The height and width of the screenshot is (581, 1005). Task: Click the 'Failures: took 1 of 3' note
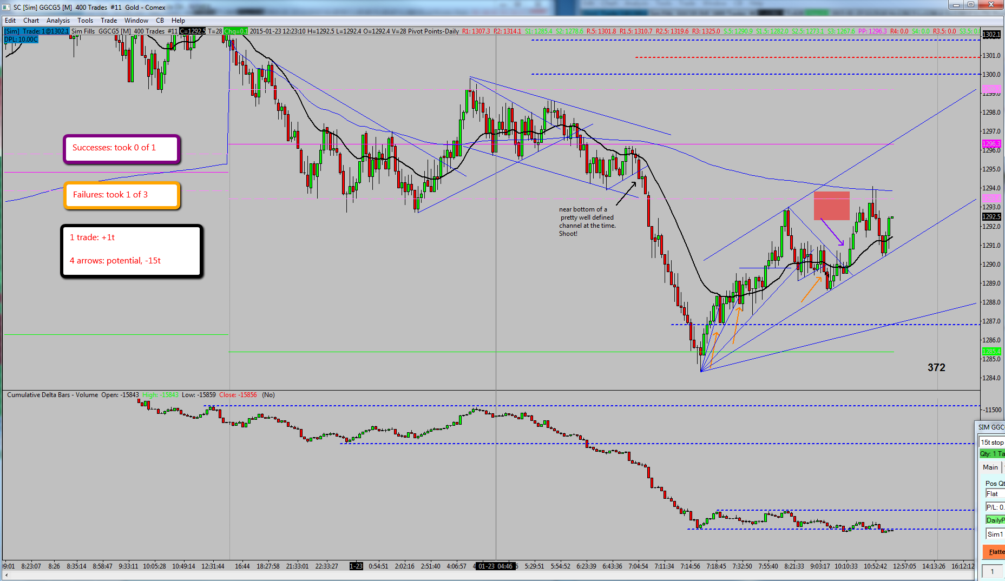point(121,195)
